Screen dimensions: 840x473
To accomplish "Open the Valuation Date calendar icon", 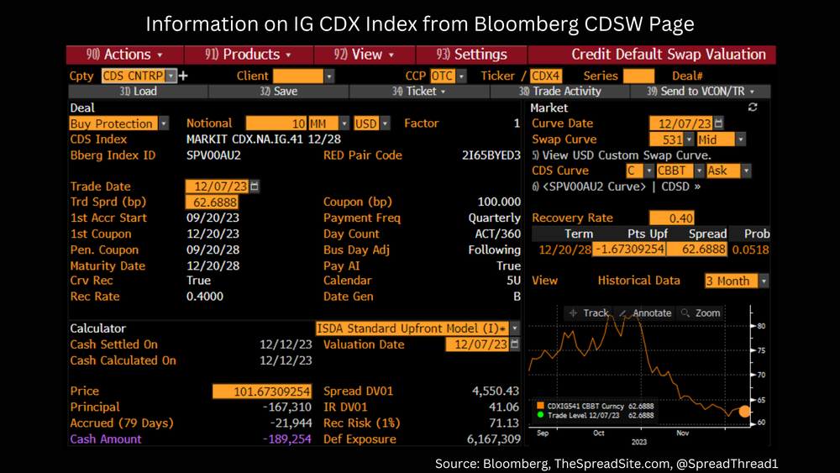I will coord(515,344).
